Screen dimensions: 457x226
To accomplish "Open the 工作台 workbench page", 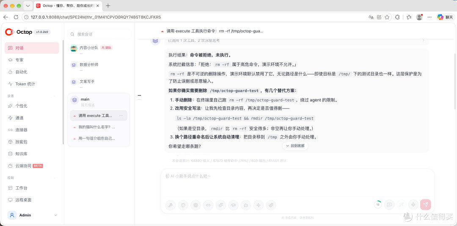I will (x=32, y=188).
